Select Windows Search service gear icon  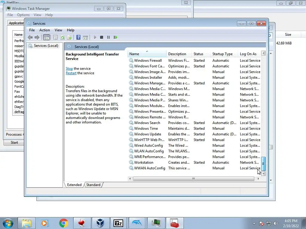click(131, 123)
